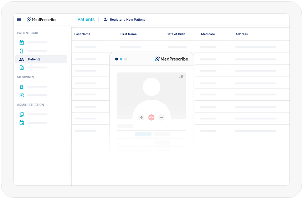Click the signal strength icon in video
The height and width of the screenshot is (199, 303).
click(181, 76)
